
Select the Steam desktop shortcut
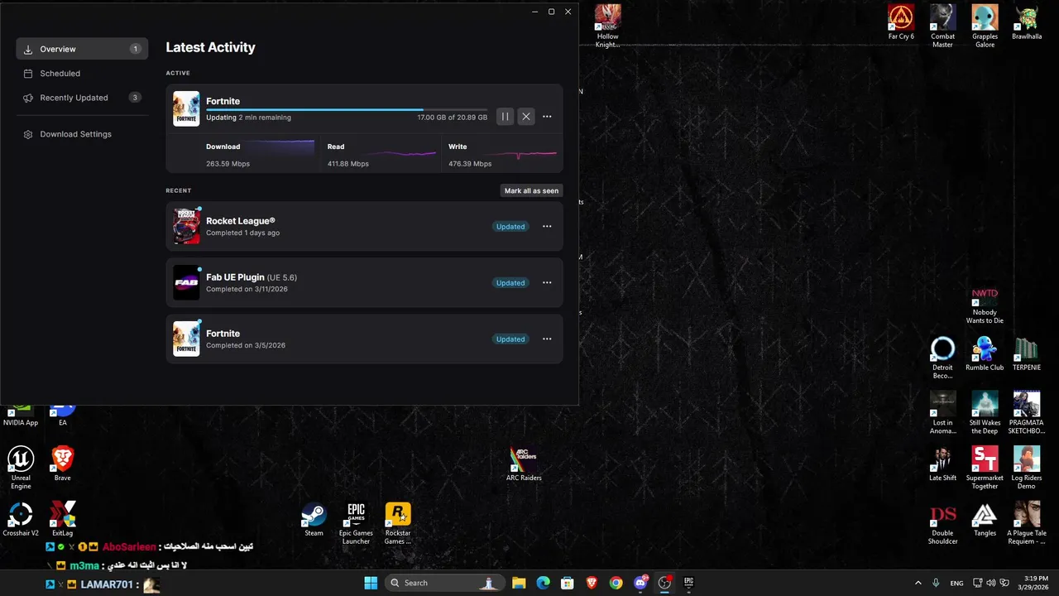[314, 520]
